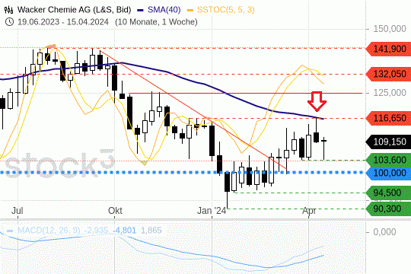Click the dark blue SMA(40) legend marker

point(140,10)
